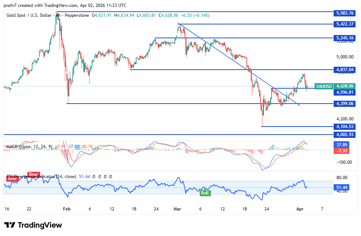Click the 5,583.76 resistance price label
The width and height of the screenshot is (361, 236).
pos(345,13)
